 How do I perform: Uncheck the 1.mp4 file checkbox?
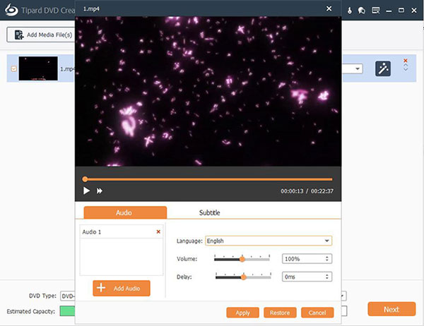tap(13, 68)
